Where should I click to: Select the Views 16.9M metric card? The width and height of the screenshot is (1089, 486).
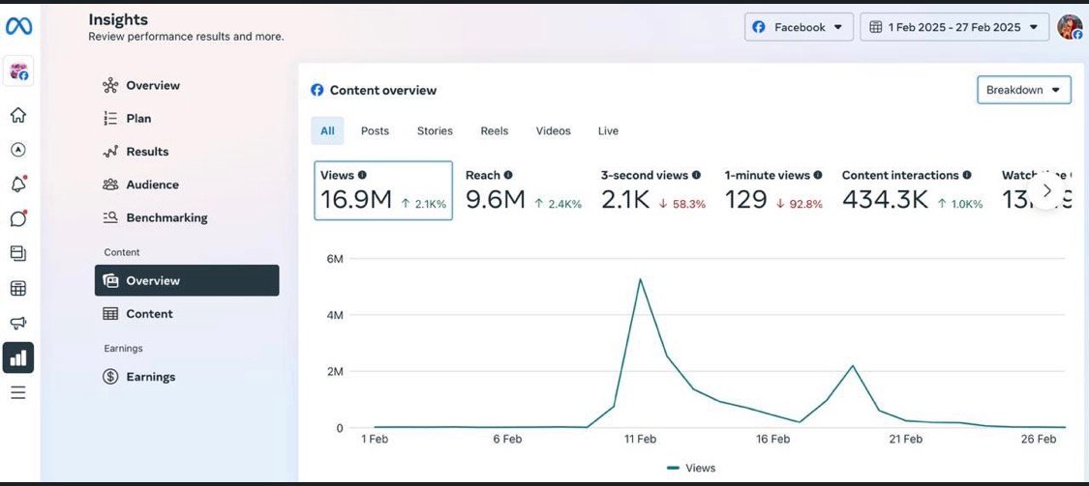383,190
